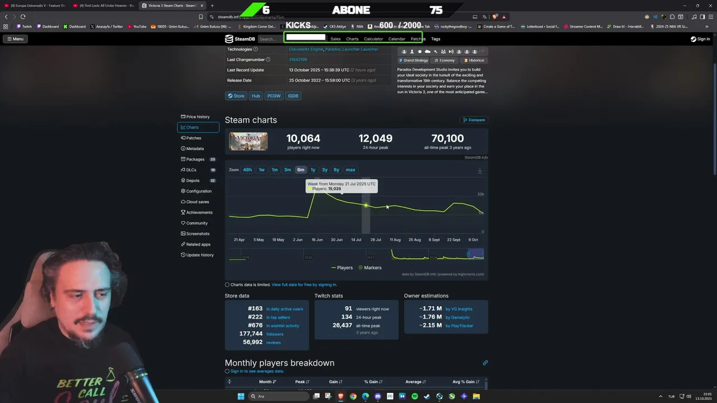Screen dimensions: 717x403
Task: Set chart zoom to 3y
Action: click(325, 170)
